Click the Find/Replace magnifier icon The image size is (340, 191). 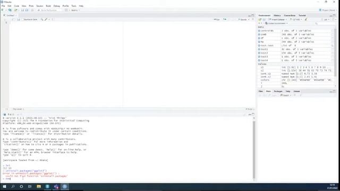[x=42, y=20]
